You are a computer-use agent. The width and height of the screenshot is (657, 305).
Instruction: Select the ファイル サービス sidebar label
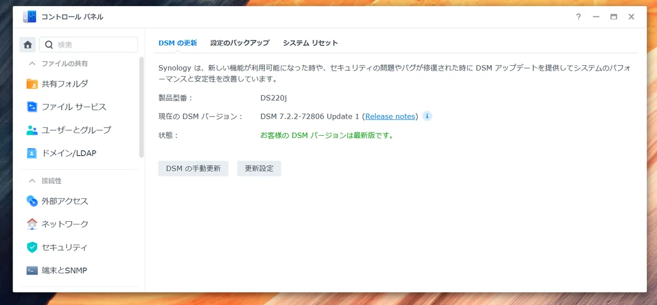pos(74,107)
